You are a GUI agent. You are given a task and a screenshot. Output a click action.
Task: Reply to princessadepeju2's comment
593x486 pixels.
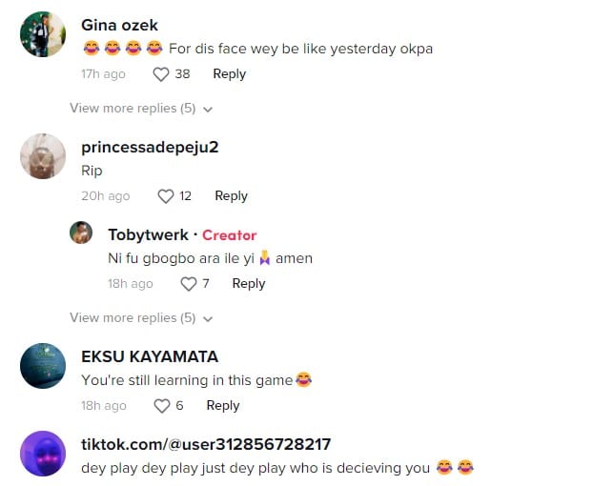[x=231, y=196]
